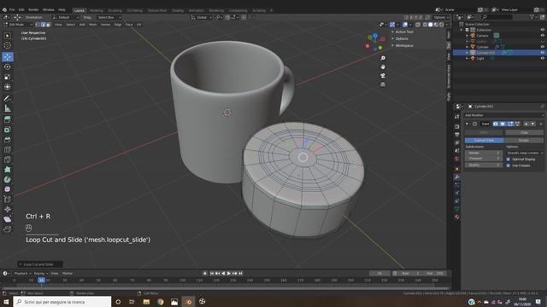Enable face select mode
Viewport: 547px width, 307px height.
pyautogui.click(x=48, y=25)
